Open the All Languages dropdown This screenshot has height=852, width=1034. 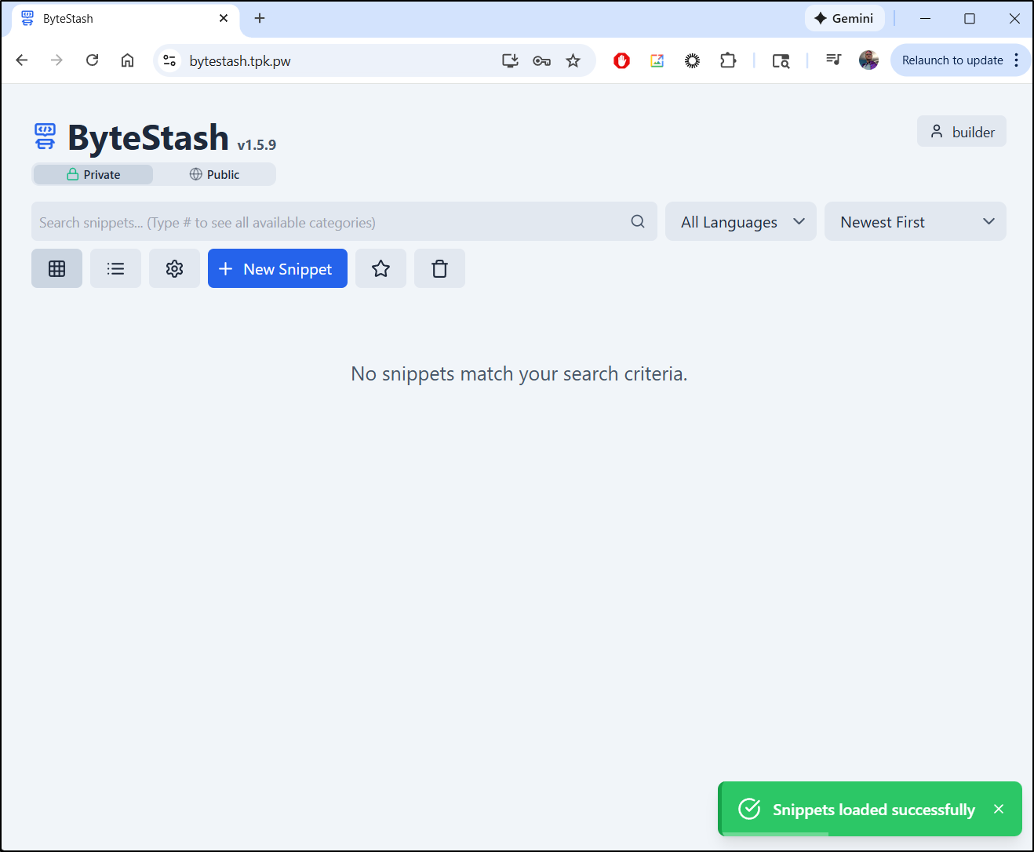click(x=740, y=221)
